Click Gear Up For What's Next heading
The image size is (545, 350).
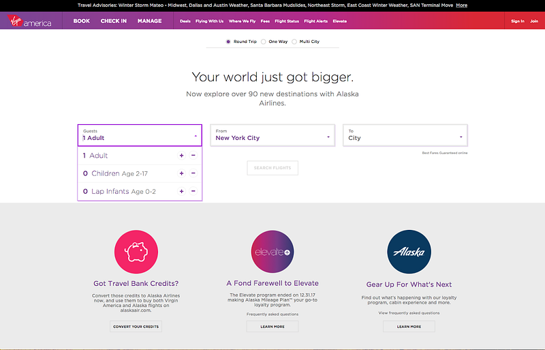coord(409,285)
